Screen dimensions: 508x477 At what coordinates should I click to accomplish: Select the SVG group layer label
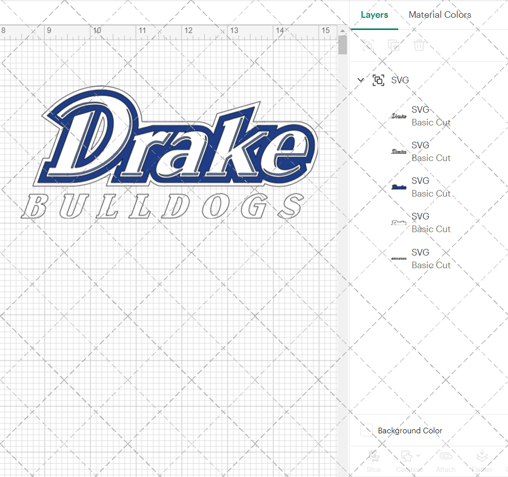400,80
